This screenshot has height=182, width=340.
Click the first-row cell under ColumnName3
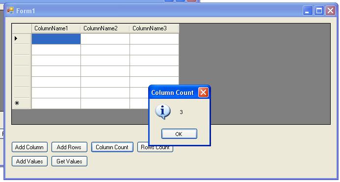pyautogui.click(x=155, y=39)
